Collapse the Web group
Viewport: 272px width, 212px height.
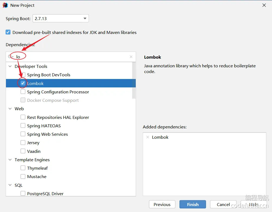coord(10,109)
